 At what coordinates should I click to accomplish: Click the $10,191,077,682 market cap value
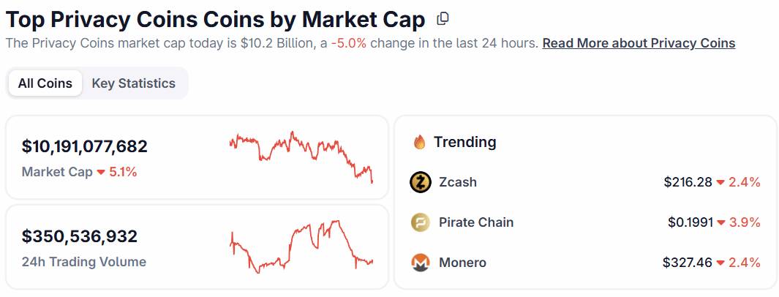point(85,147)
